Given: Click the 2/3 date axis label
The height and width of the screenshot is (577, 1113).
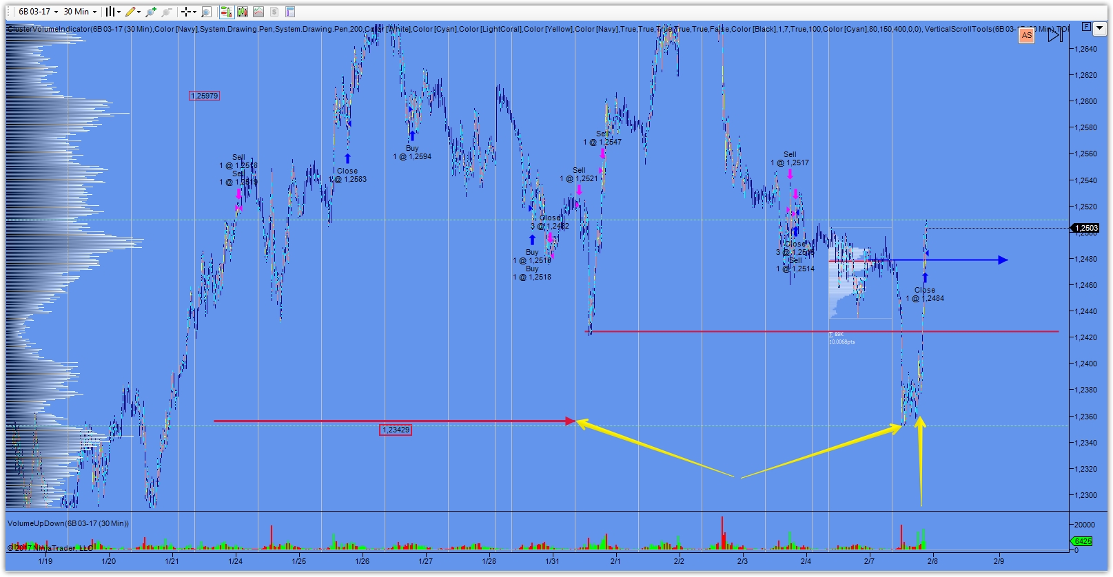Looking at the screenshot, I should (x=742, y=561).
